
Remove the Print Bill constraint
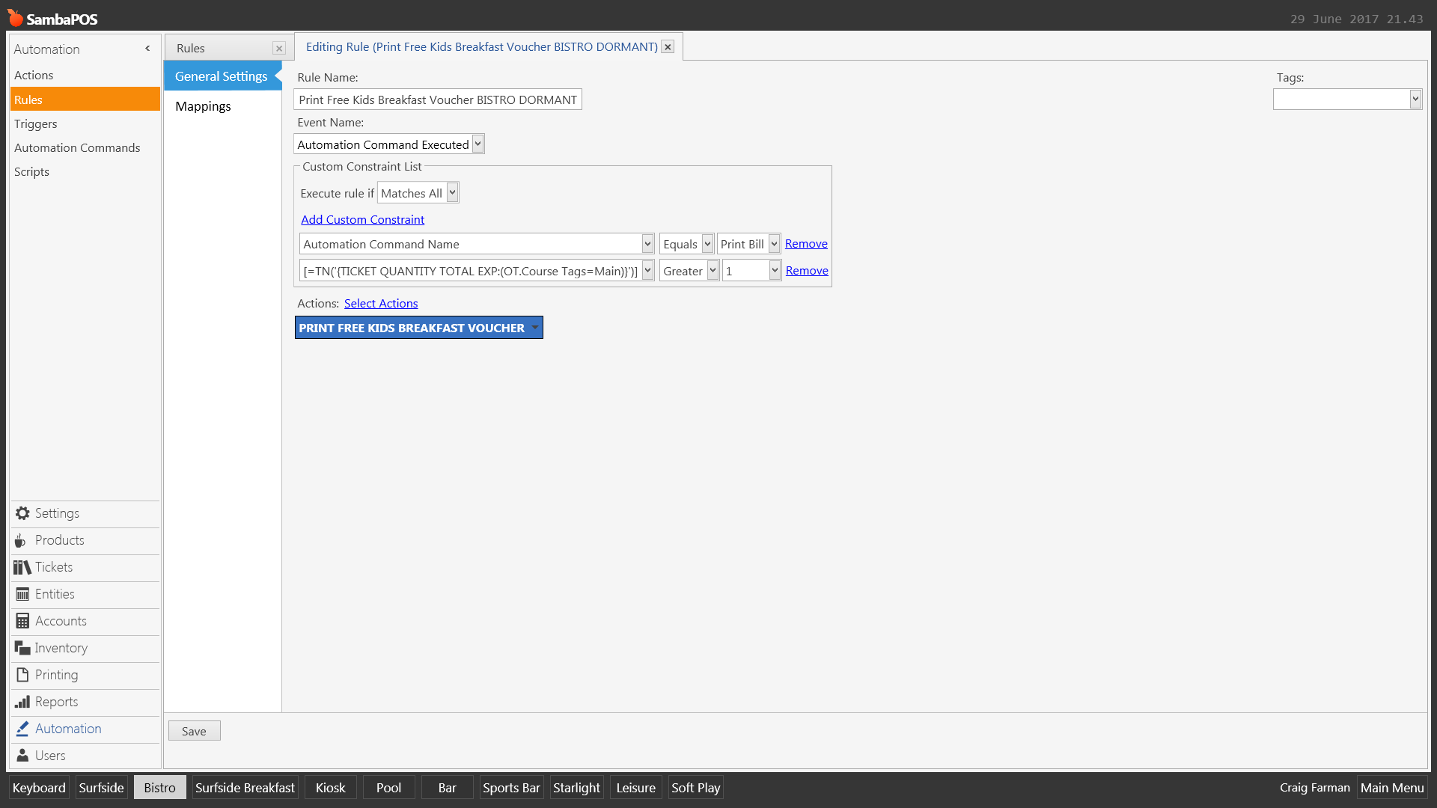[x=805, y=244]
